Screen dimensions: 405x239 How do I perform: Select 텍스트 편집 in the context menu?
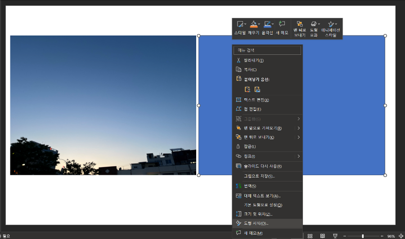267,100
